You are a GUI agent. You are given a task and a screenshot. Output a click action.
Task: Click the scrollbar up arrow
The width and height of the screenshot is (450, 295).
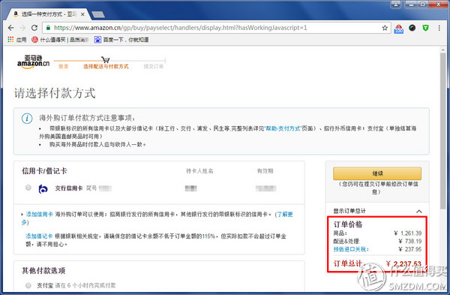tap(443, 50)
